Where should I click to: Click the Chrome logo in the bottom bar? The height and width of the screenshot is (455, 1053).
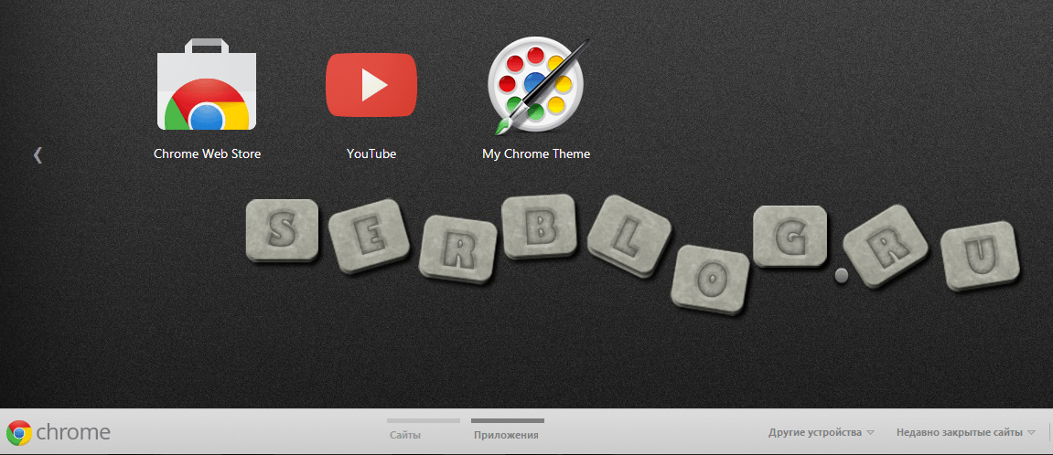59,433
